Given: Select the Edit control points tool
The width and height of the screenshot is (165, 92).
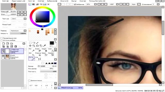Looking at the screenshot, I should pyautogui.click(x=31, y=54).
